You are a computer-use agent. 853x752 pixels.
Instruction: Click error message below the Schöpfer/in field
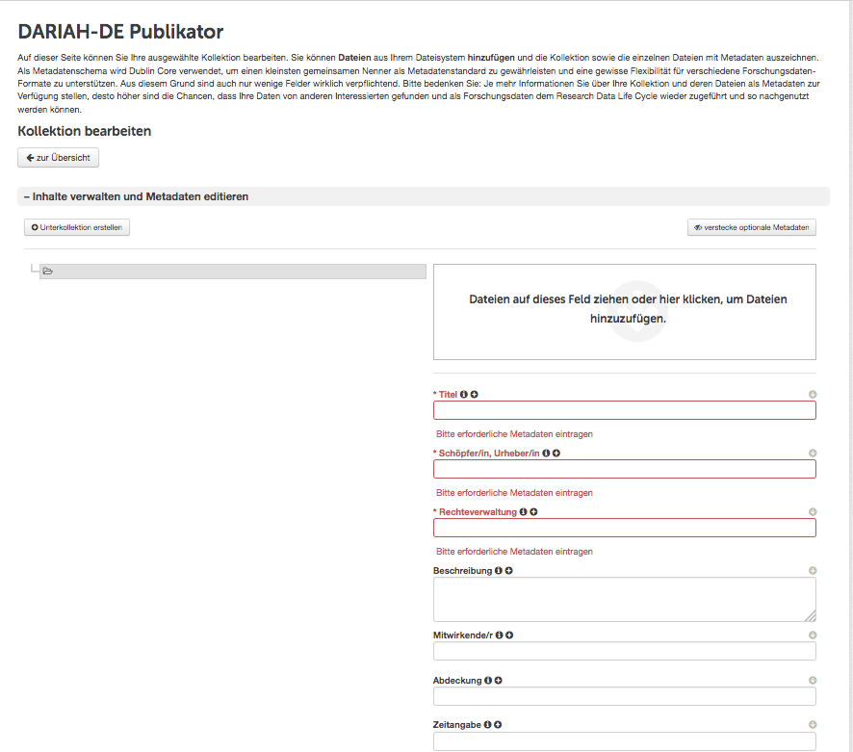point(514,493)
